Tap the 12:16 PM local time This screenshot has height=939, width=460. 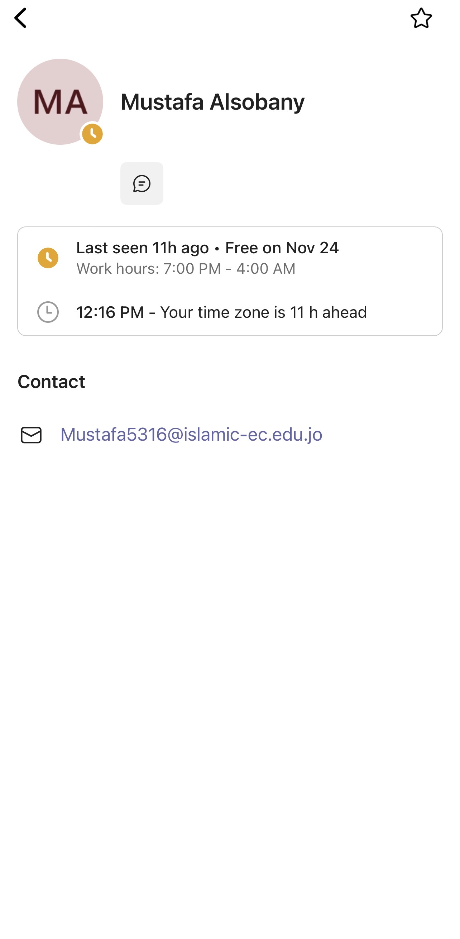pos(110,312)
